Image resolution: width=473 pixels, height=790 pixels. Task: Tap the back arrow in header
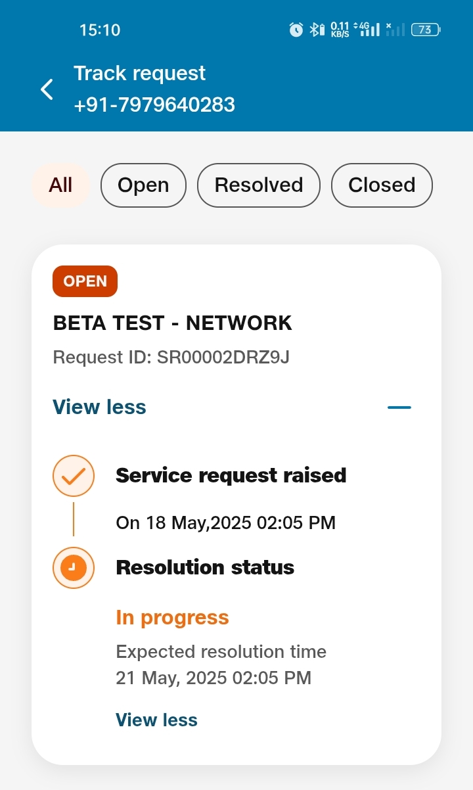click(47, 89)
